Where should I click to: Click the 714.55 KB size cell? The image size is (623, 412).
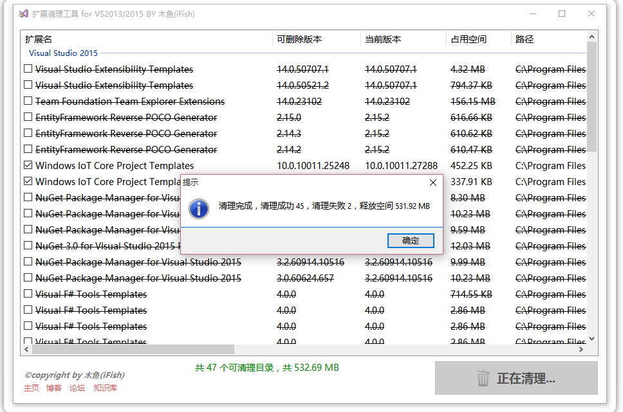click(x=471, y=294)
